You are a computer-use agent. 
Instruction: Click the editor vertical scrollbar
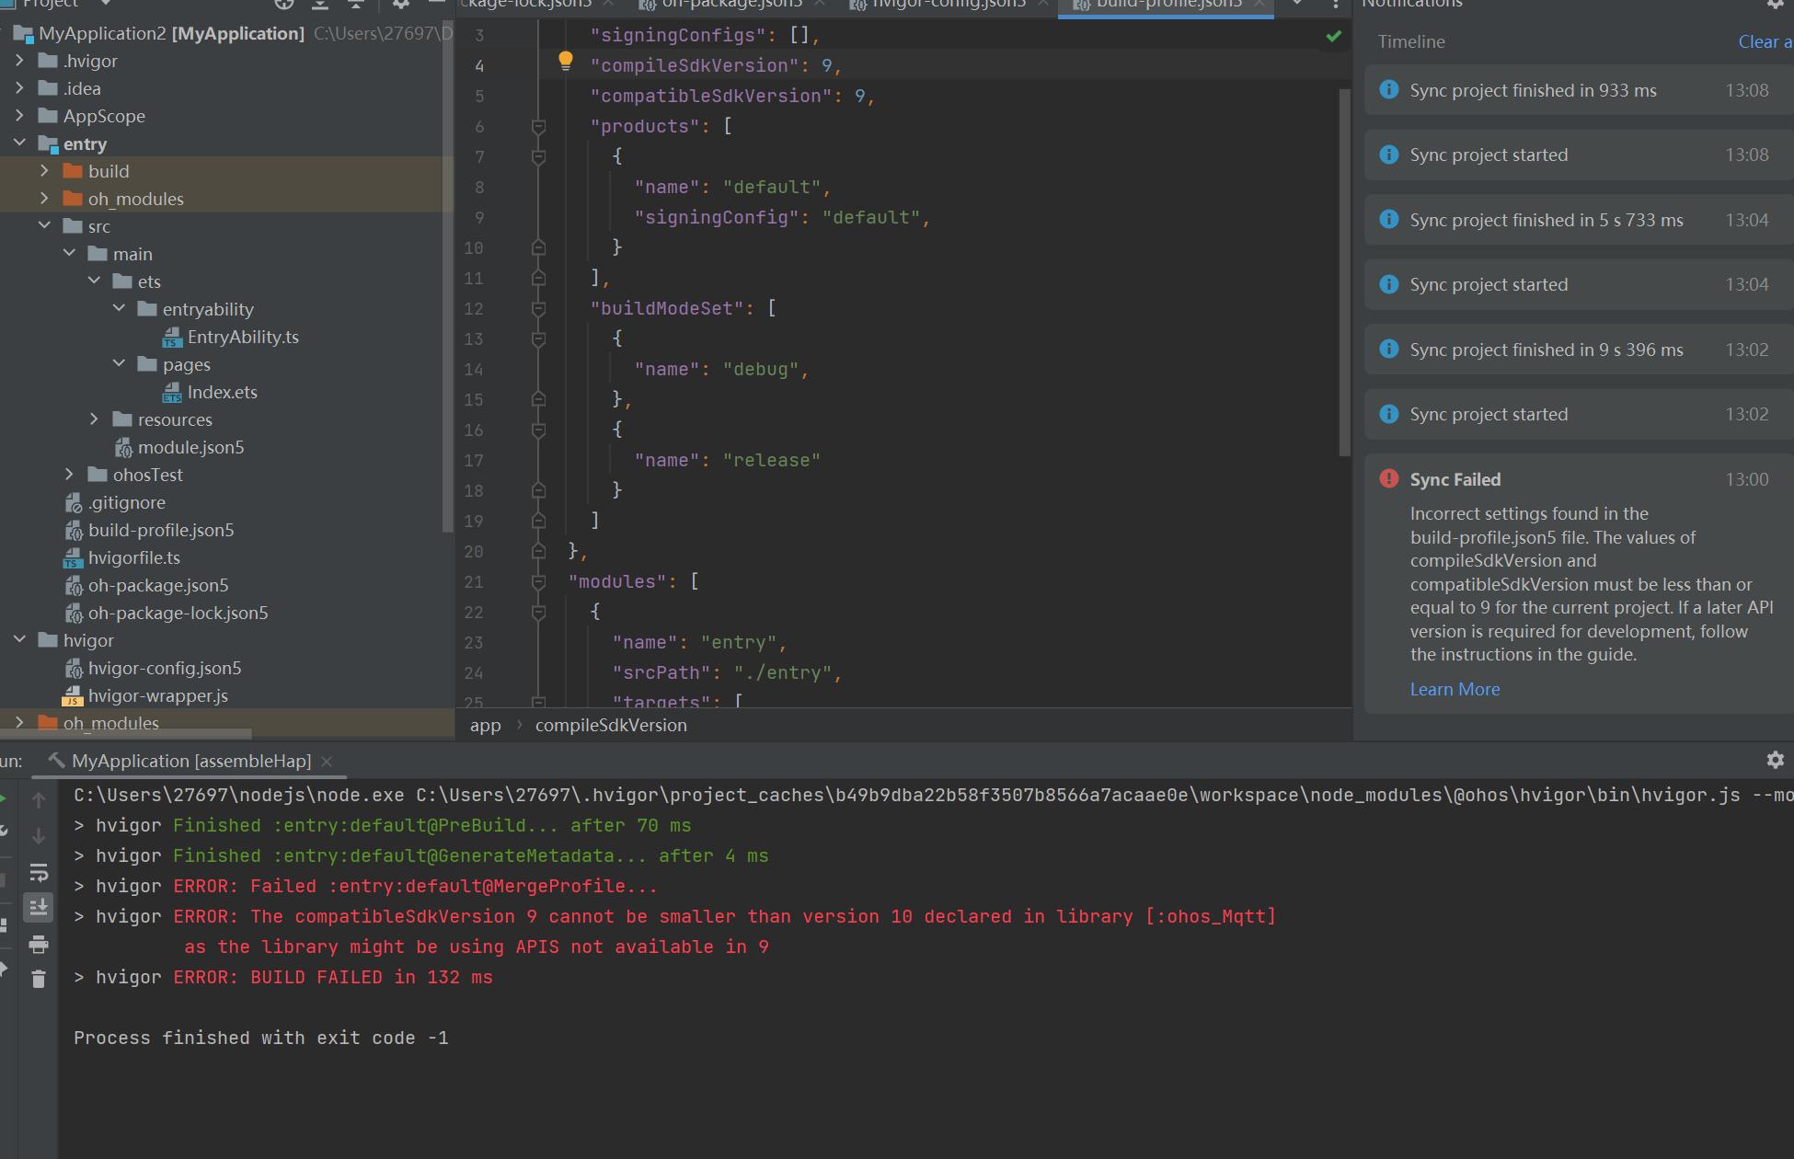pos(1344,271)
